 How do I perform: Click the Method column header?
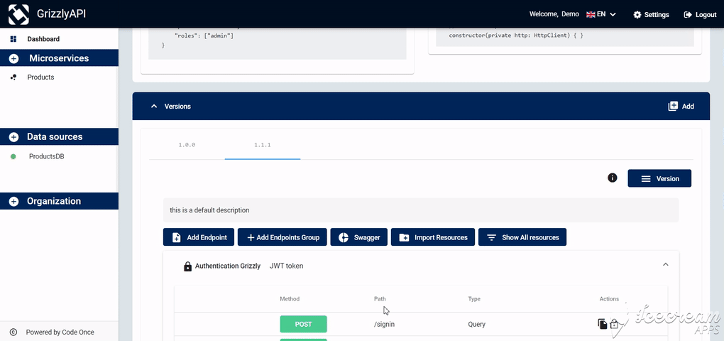tap(290, 299)
